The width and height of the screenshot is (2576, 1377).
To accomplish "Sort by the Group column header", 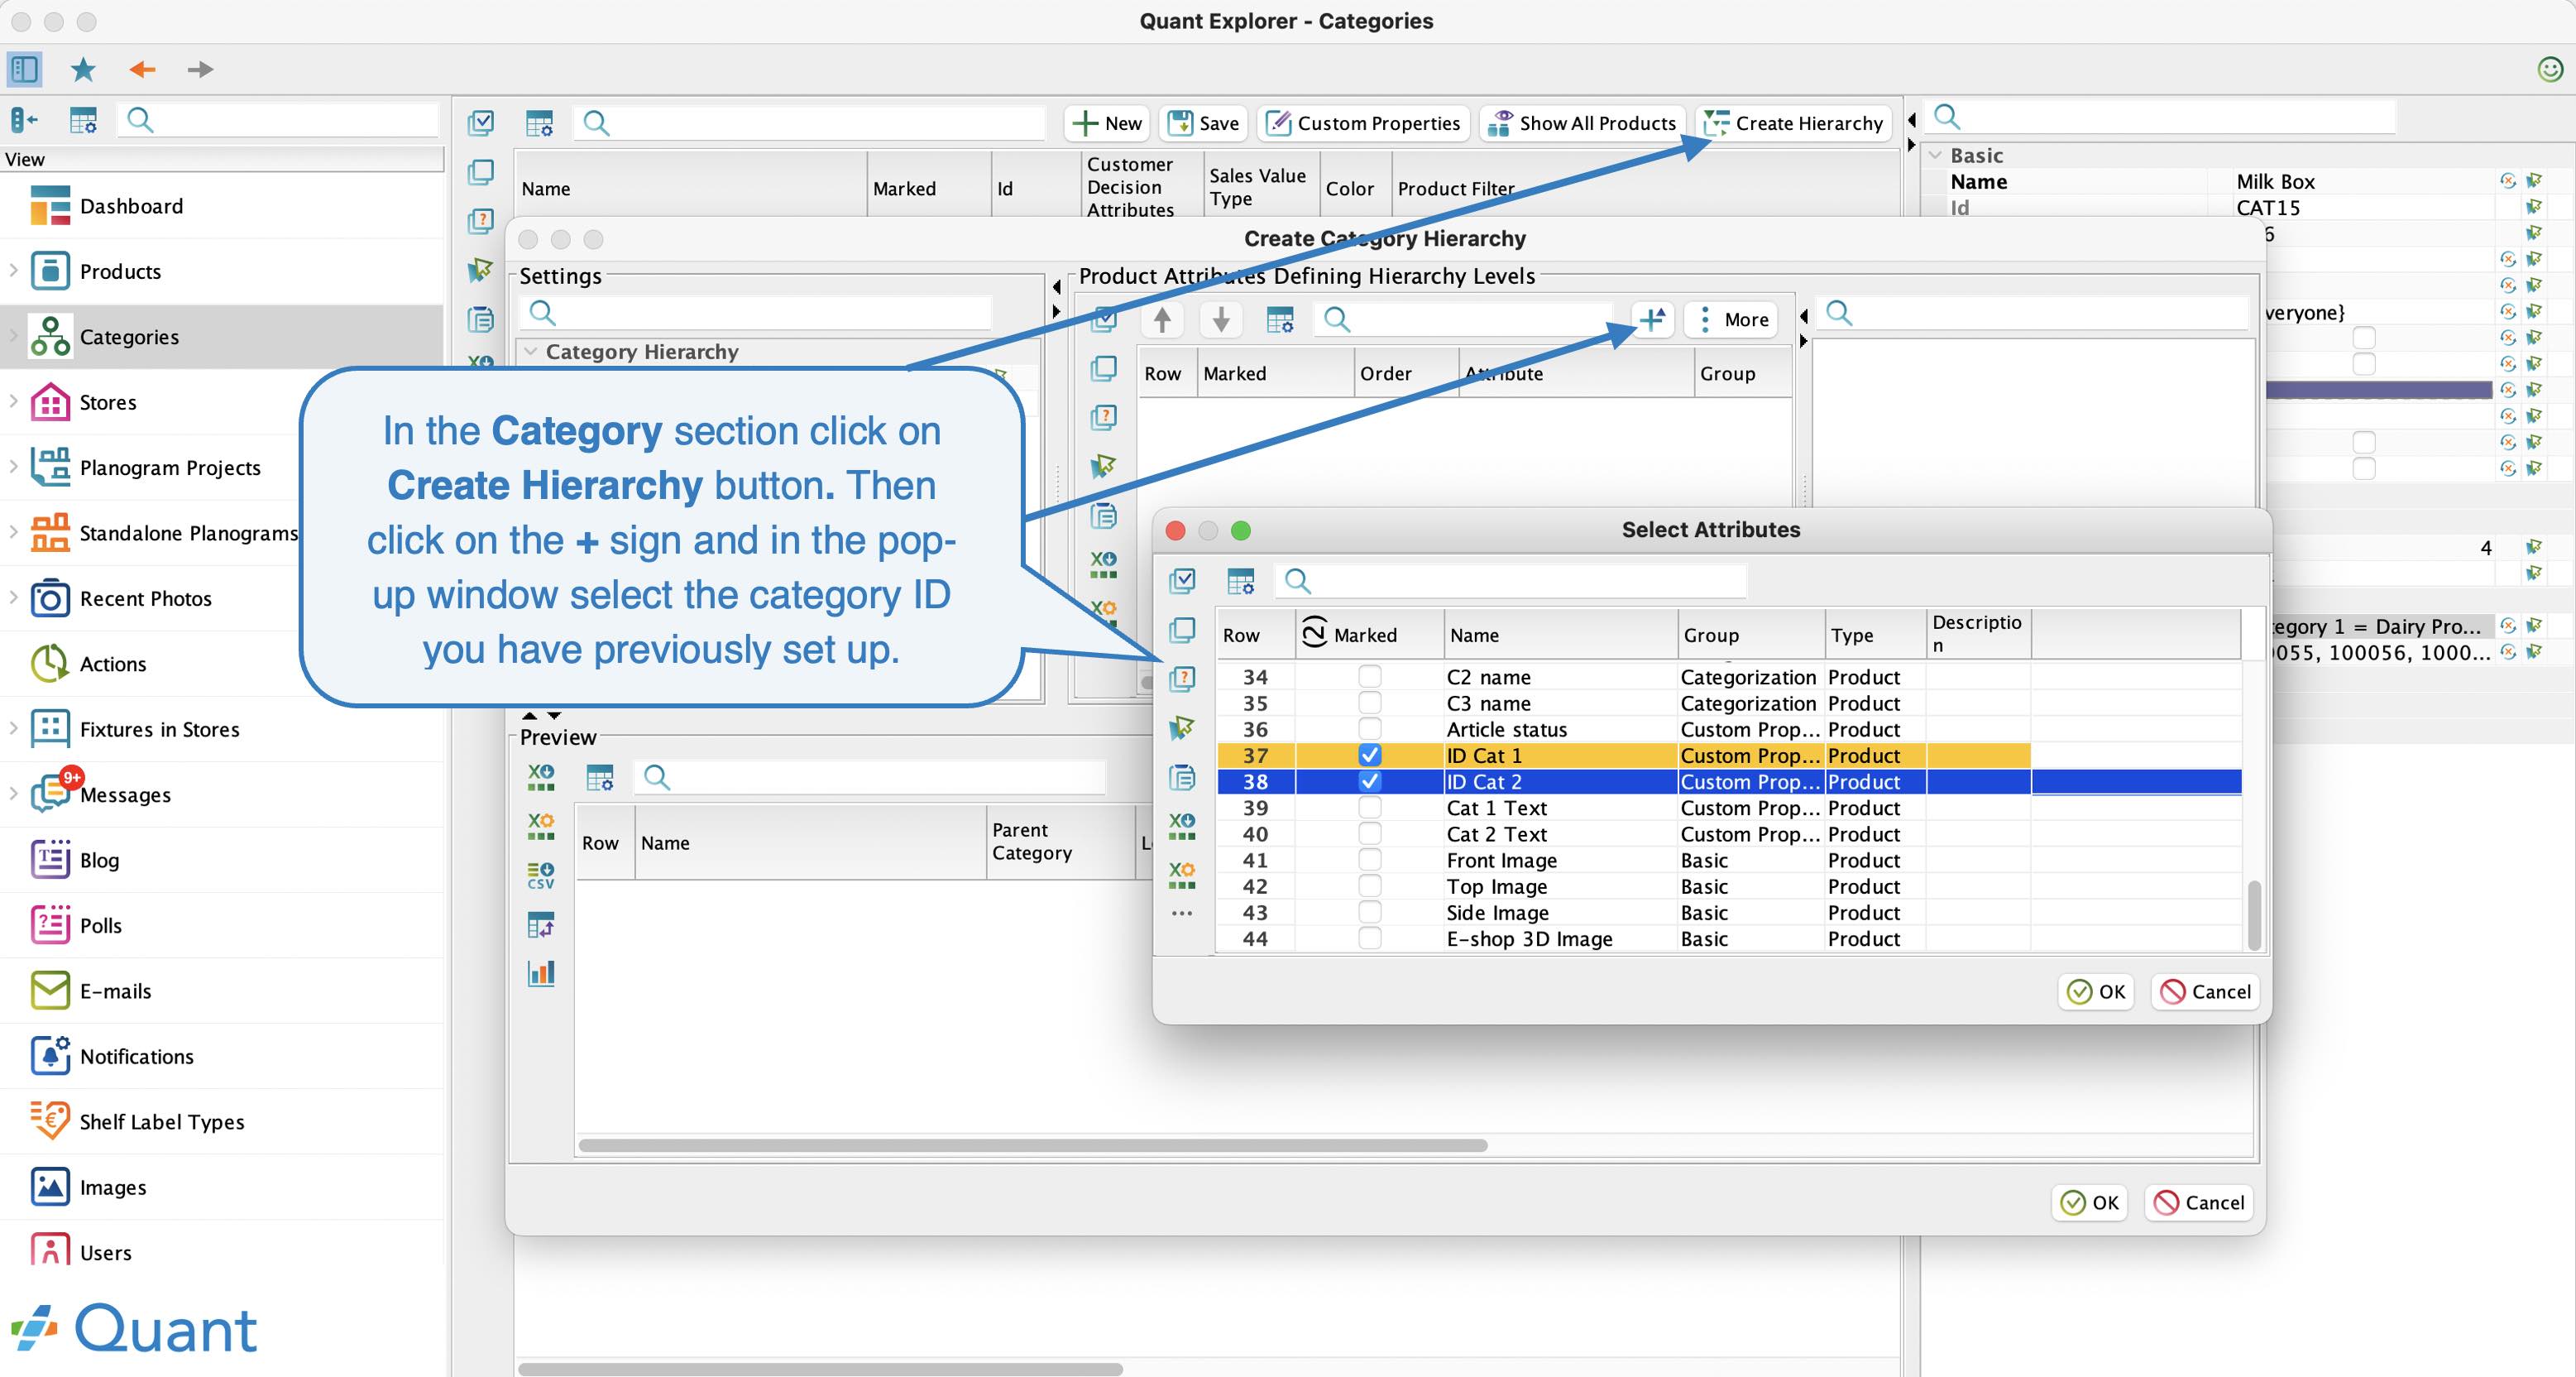I will [x=1752, y=635].
